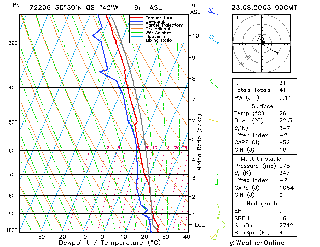Image resolution: width=320 pixels, height=247 pixels.
Task: Click the 'StmSpd (kt)' row
Action: [x=265, y=233]
